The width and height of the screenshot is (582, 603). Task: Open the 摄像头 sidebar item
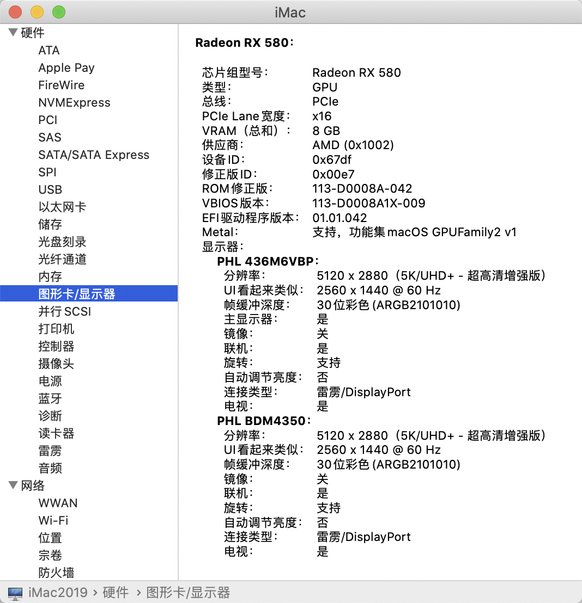(x=56, y=364)
